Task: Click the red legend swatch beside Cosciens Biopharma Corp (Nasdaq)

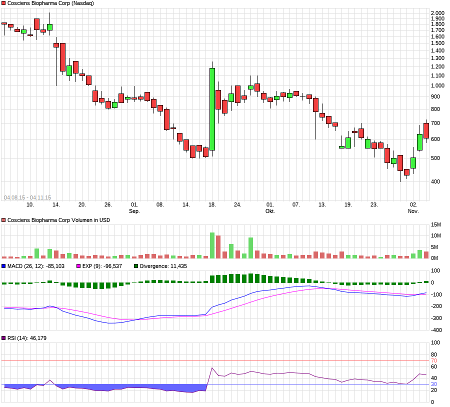Action: point(3,3)
